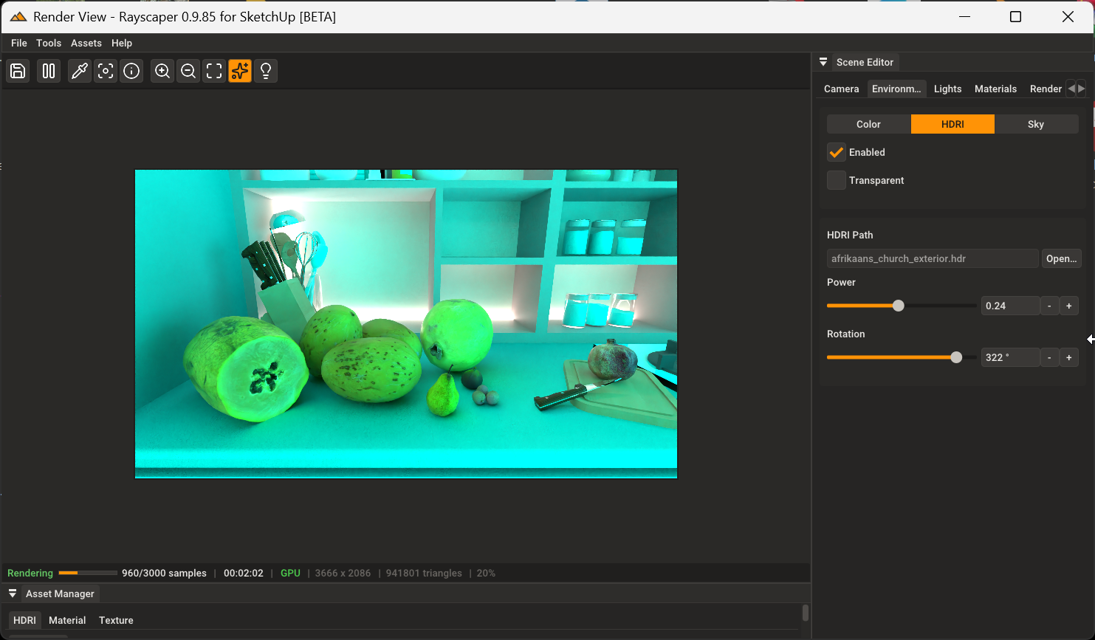
Task: Zoom in using the magnifier plus icon
Action: pyautogui.click(x=162, y=71)
